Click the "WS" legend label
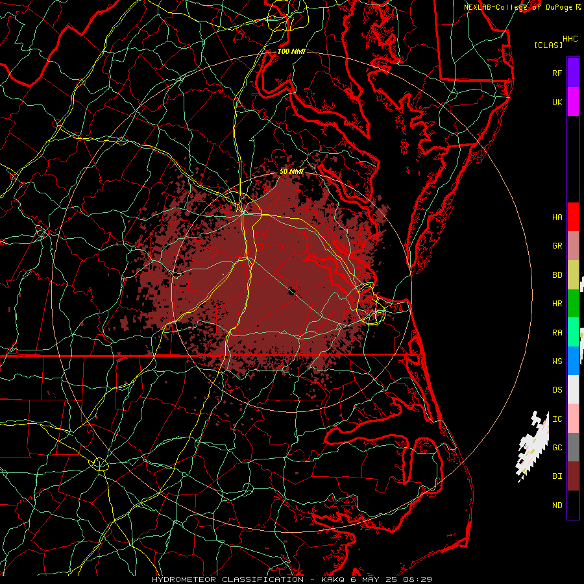 (557, 361)
